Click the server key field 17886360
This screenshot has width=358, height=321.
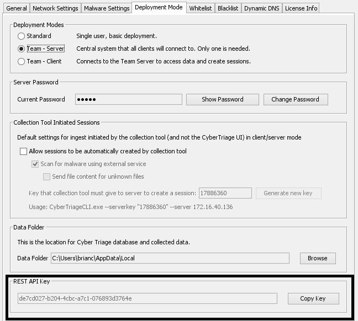click(225, 193)
